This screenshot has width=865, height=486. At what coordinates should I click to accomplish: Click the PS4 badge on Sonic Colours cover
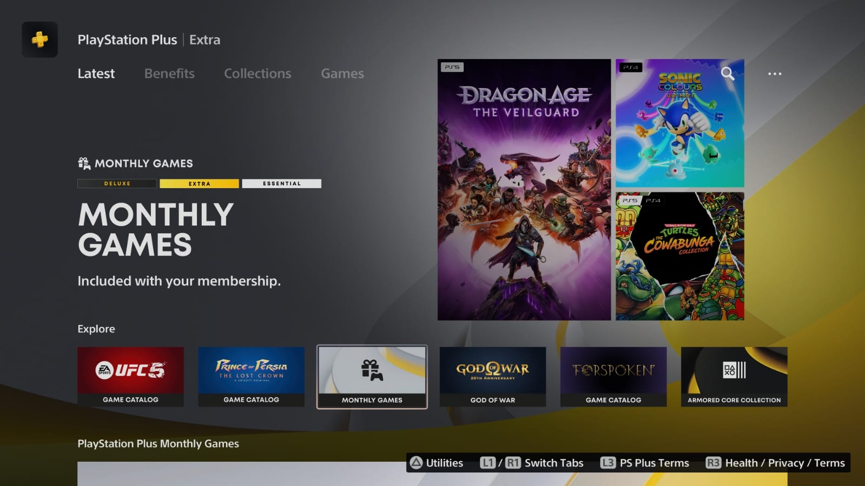630,67
